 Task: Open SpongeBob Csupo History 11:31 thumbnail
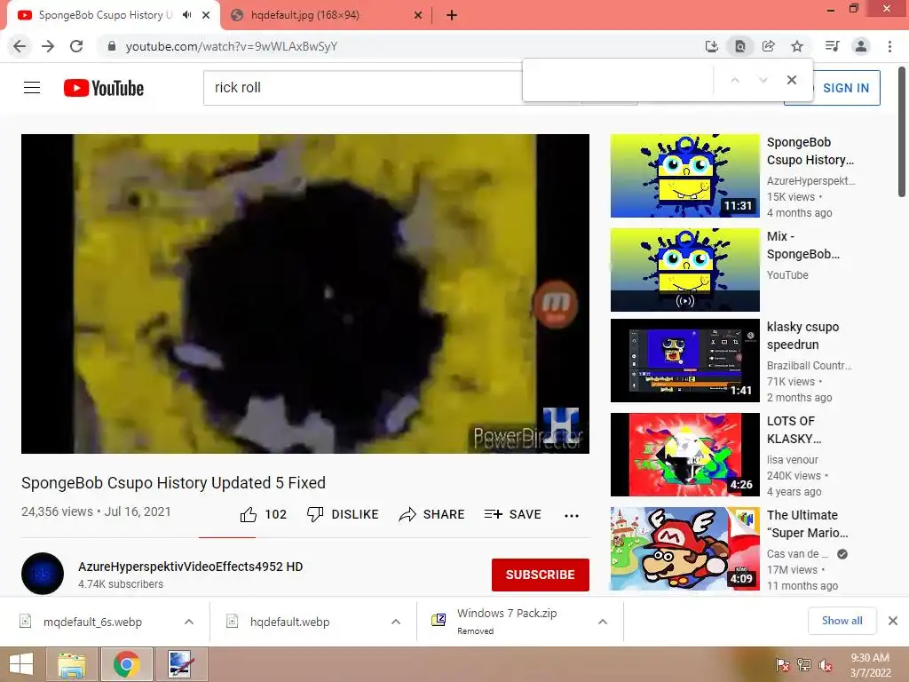pos(684,176)
